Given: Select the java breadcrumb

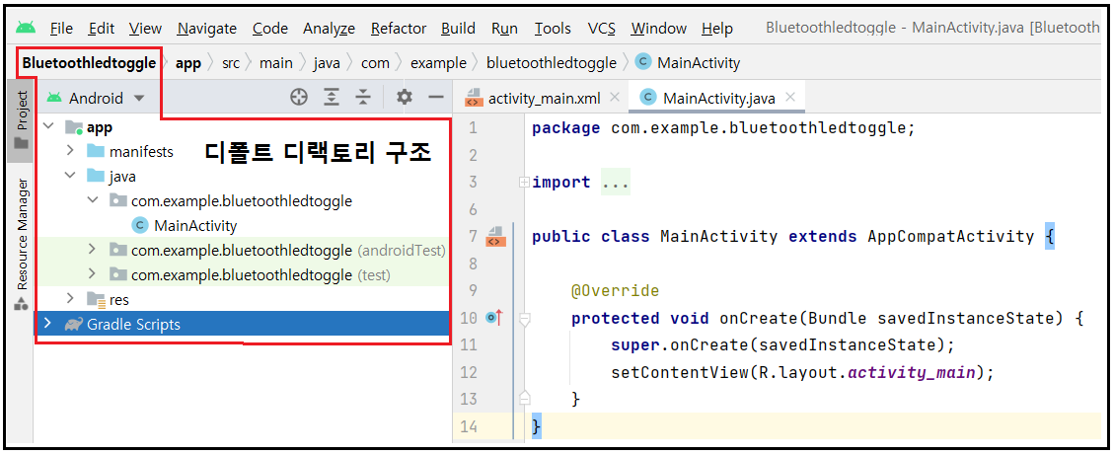Looking at the screenshot, I should click(326, 62).
